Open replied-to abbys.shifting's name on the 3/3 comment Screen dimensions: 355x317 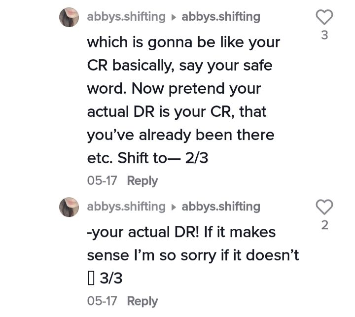pos(221,207)
